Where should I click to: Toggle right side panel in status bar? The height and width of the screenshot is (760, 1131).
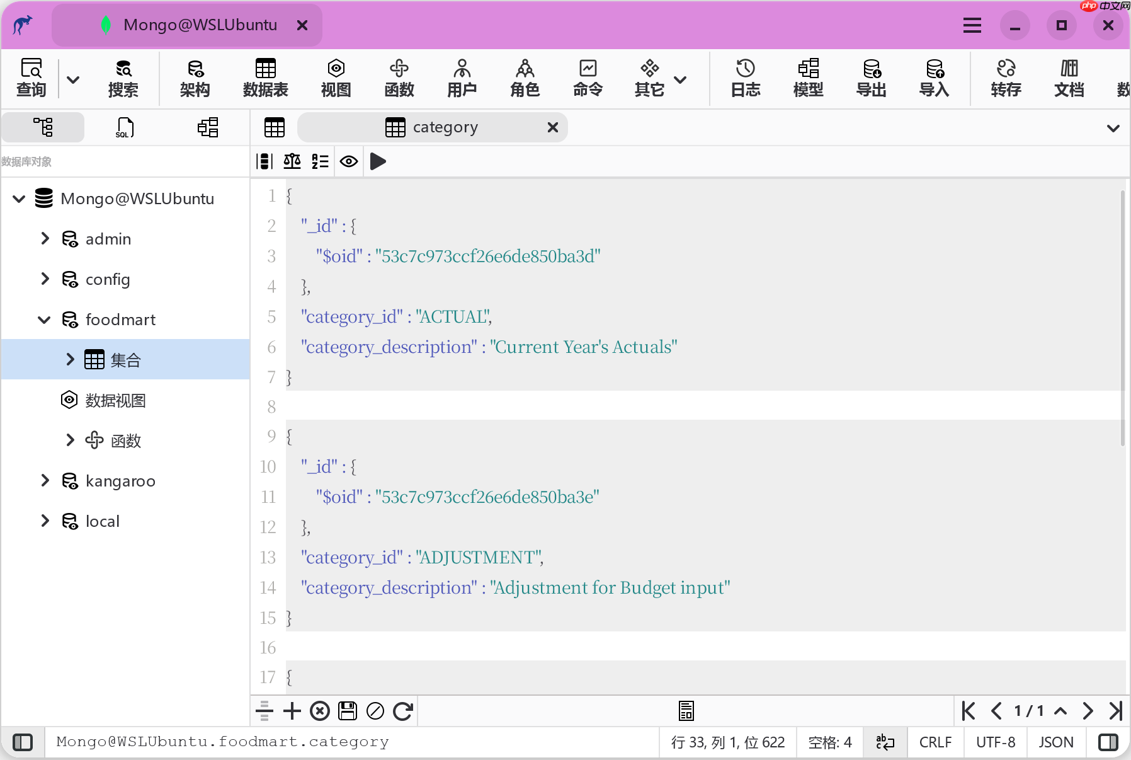pyautogui.click(x=1108, y=742)
